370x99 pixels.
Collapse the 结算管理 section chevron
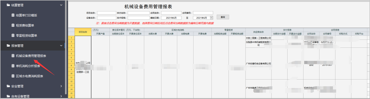[x=61, y=5]
